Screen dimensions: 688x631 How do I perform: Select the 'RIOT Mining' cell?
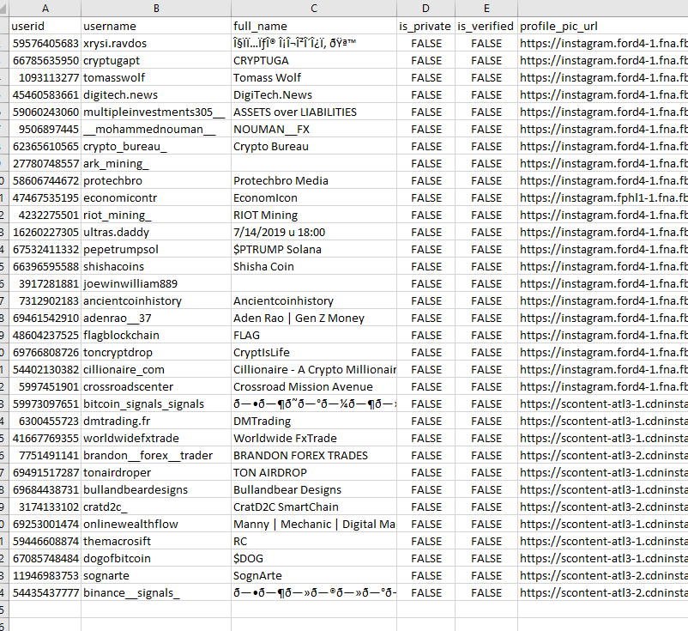point(314,215)
